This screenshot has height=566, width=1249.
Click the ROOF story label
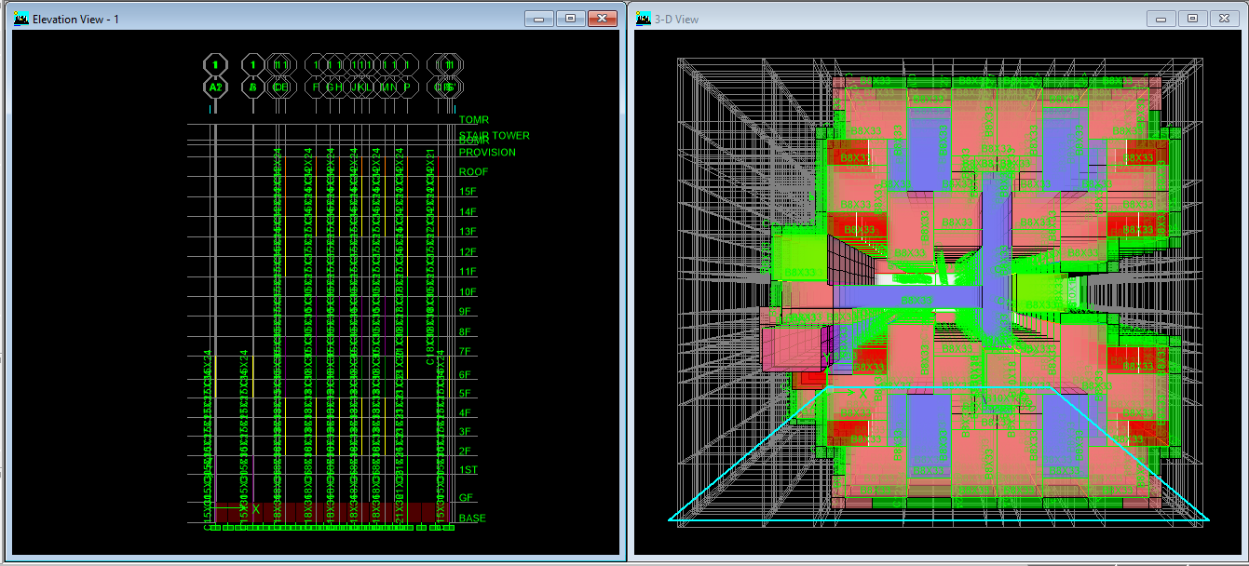(473, 172)
